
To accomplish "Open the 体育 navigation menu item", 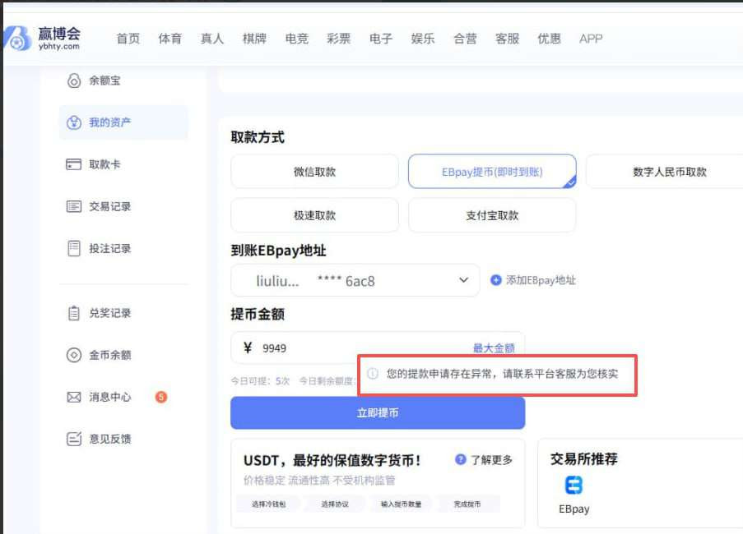I will [x=169, y=38].
